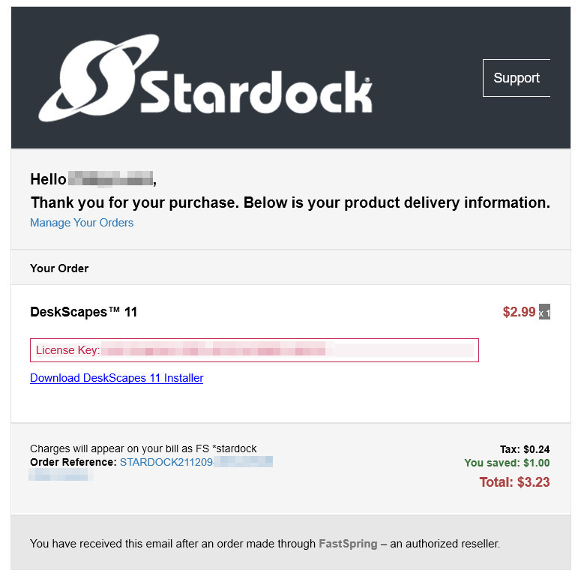Click the $2.99 product price
The height and width of the screenshot is (576, 578).
pos(519,312)
